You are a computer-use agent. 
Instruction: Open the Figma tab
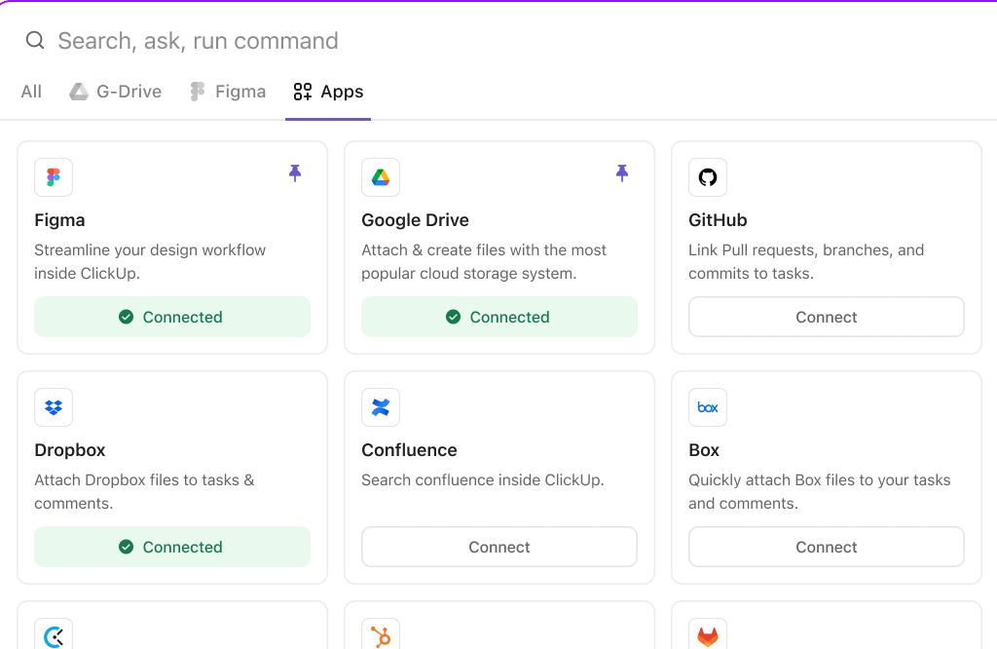coord(228,92)
